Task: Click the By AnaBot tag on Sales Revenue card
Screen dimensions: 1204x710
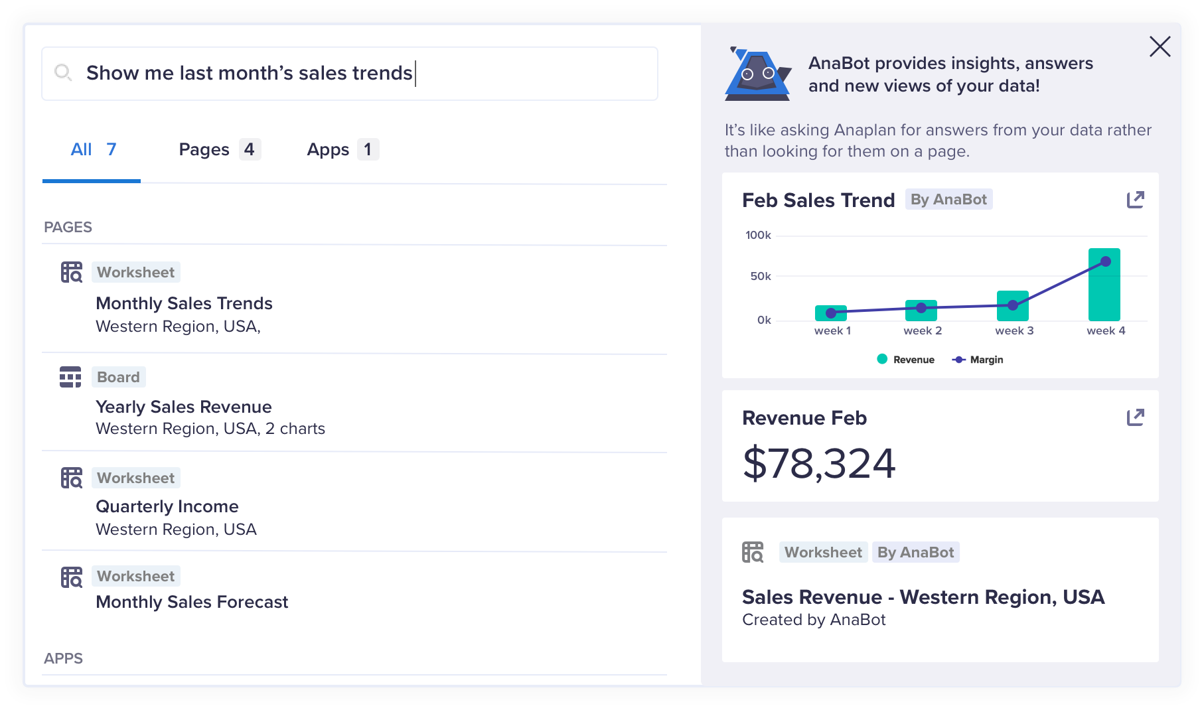Action: click(x=916, y=552)
